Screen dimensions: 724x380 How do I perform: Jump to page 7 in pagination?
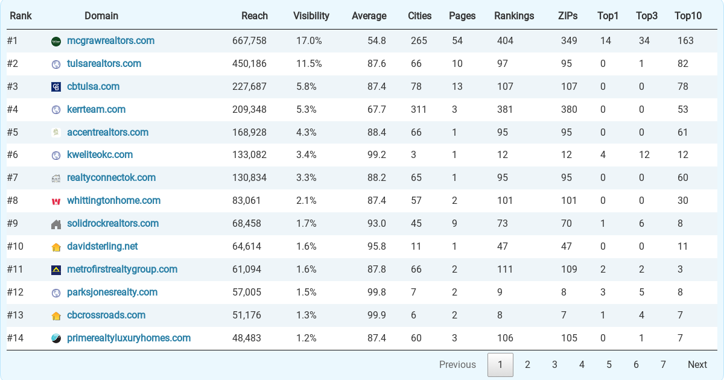(x=663, y=364)
